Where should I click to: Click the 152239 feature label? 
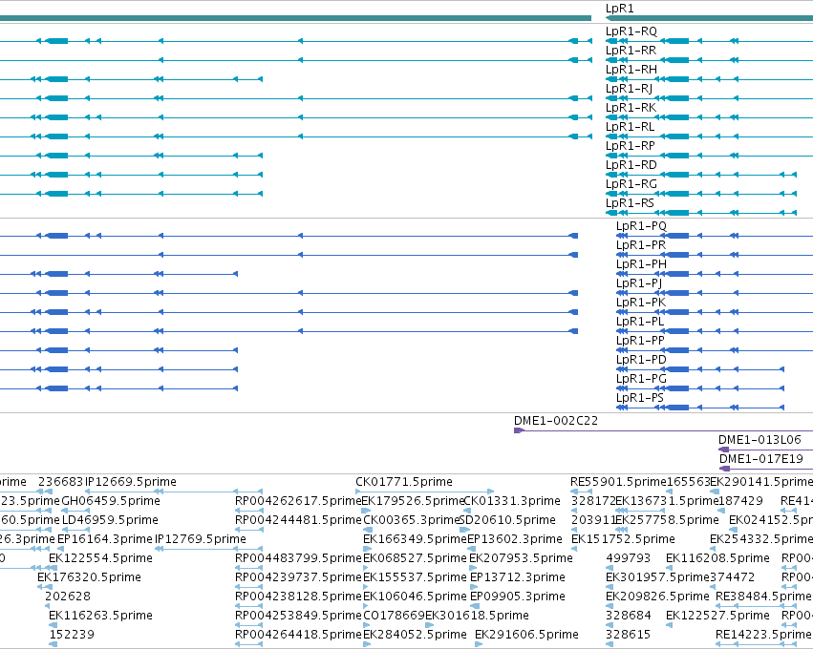tap(72, 635)
